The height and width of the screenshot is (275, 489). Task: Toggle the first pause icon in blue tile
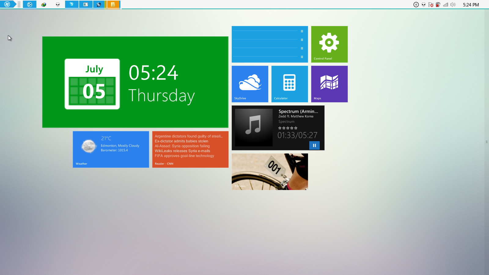(302, 31)
